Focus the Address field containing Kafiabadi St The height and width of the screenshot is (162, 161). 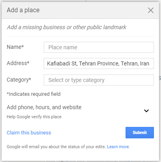tap(99, 63)
